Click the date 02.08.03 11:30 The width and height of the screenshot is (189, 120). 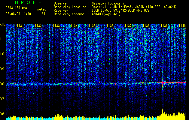tap(18, 14)
